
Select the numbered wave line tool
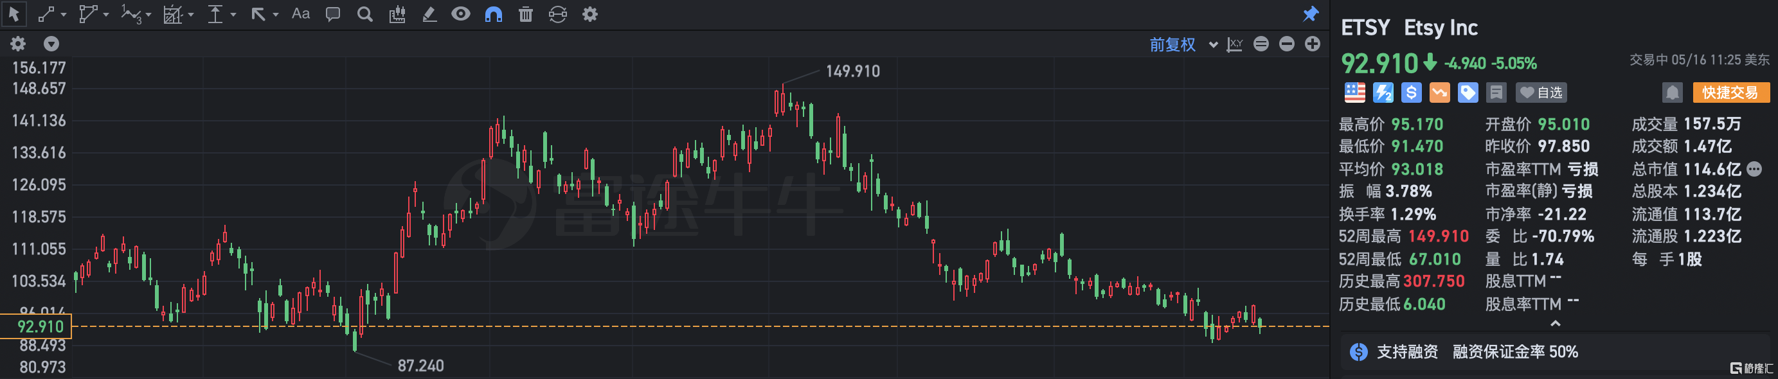[131, 13]
